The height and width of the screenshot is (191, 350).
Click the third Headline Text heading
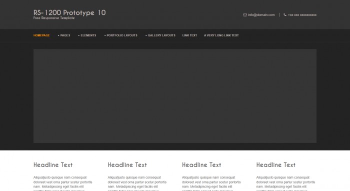pyautogui.click(x=201, y=165)
